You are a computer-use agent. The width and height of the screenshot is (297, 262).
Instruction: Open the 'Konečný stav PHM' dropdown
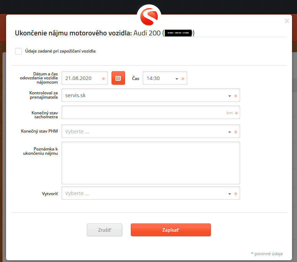coord(151,131)
